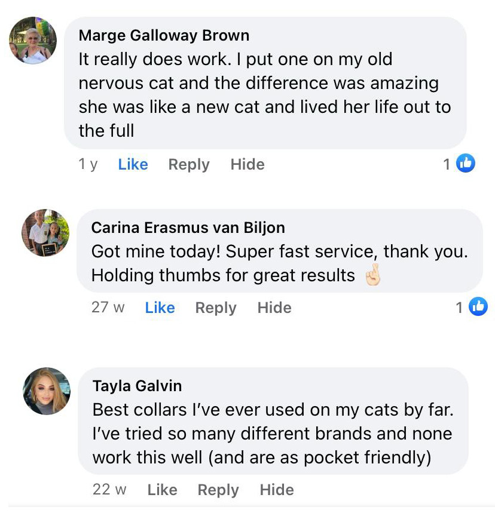Click the 27 w timestamp on Carina's comment
The width and height of the screenshot is (495, 513).
click(x=108, y=308)
